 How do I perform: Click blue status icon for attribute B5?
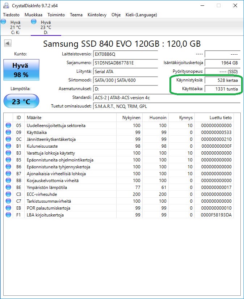[8, 160]
